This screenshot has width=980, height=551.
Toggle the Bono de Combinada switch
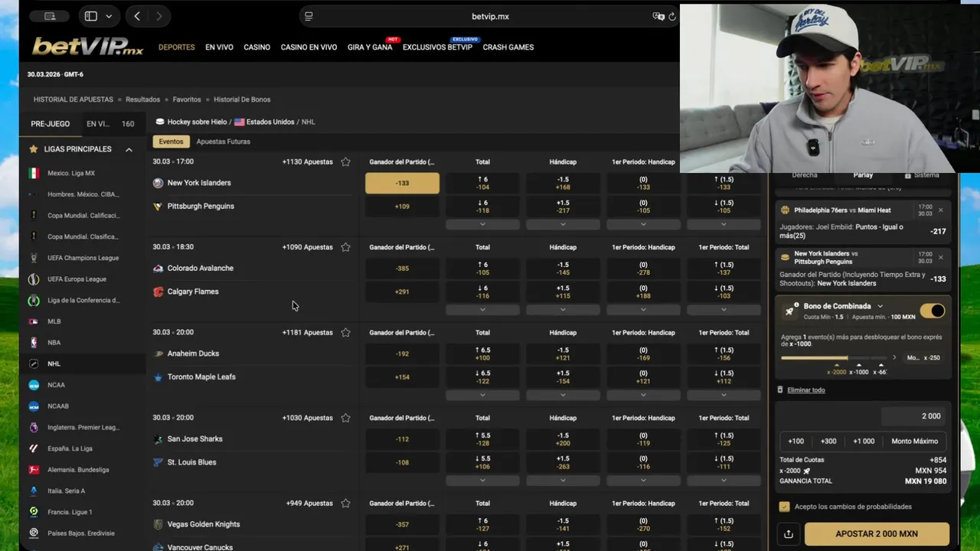click(933, 311)
